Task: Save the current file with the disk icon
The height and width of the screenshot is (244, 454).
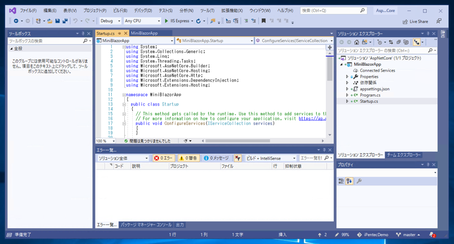Action: tap(57, 21)
